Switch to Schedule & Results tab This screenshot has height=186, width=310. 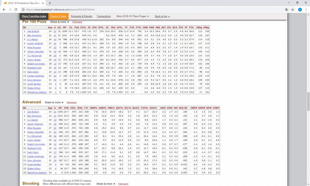pyautogui.click(x=82, y=16)
